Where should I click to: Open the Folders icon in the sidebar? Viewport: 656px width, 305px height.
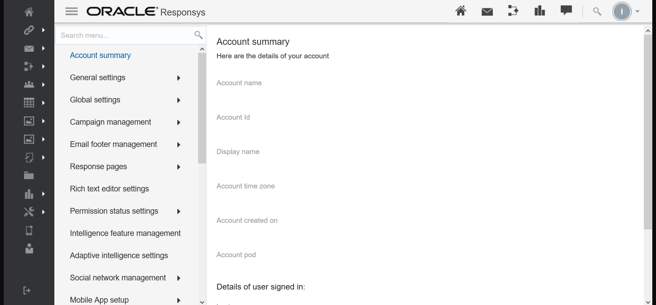[29, 175]
